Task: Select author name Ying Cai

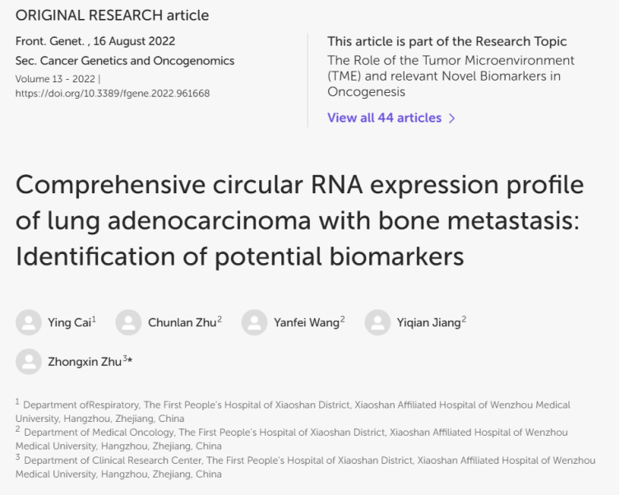Action: tap(70, 322)
